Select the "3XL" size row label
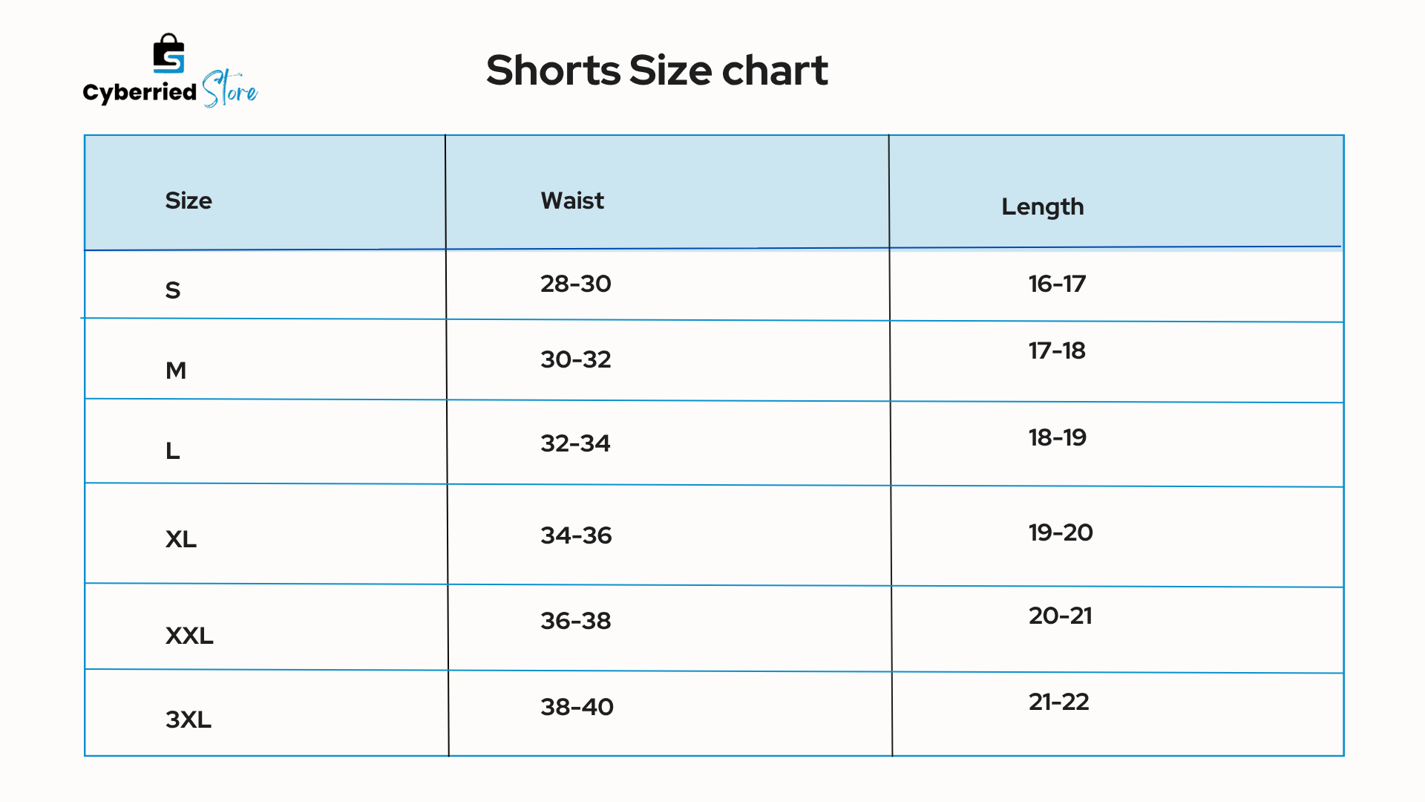This screenshot has width=1425, height=802. tap(189, 719)
